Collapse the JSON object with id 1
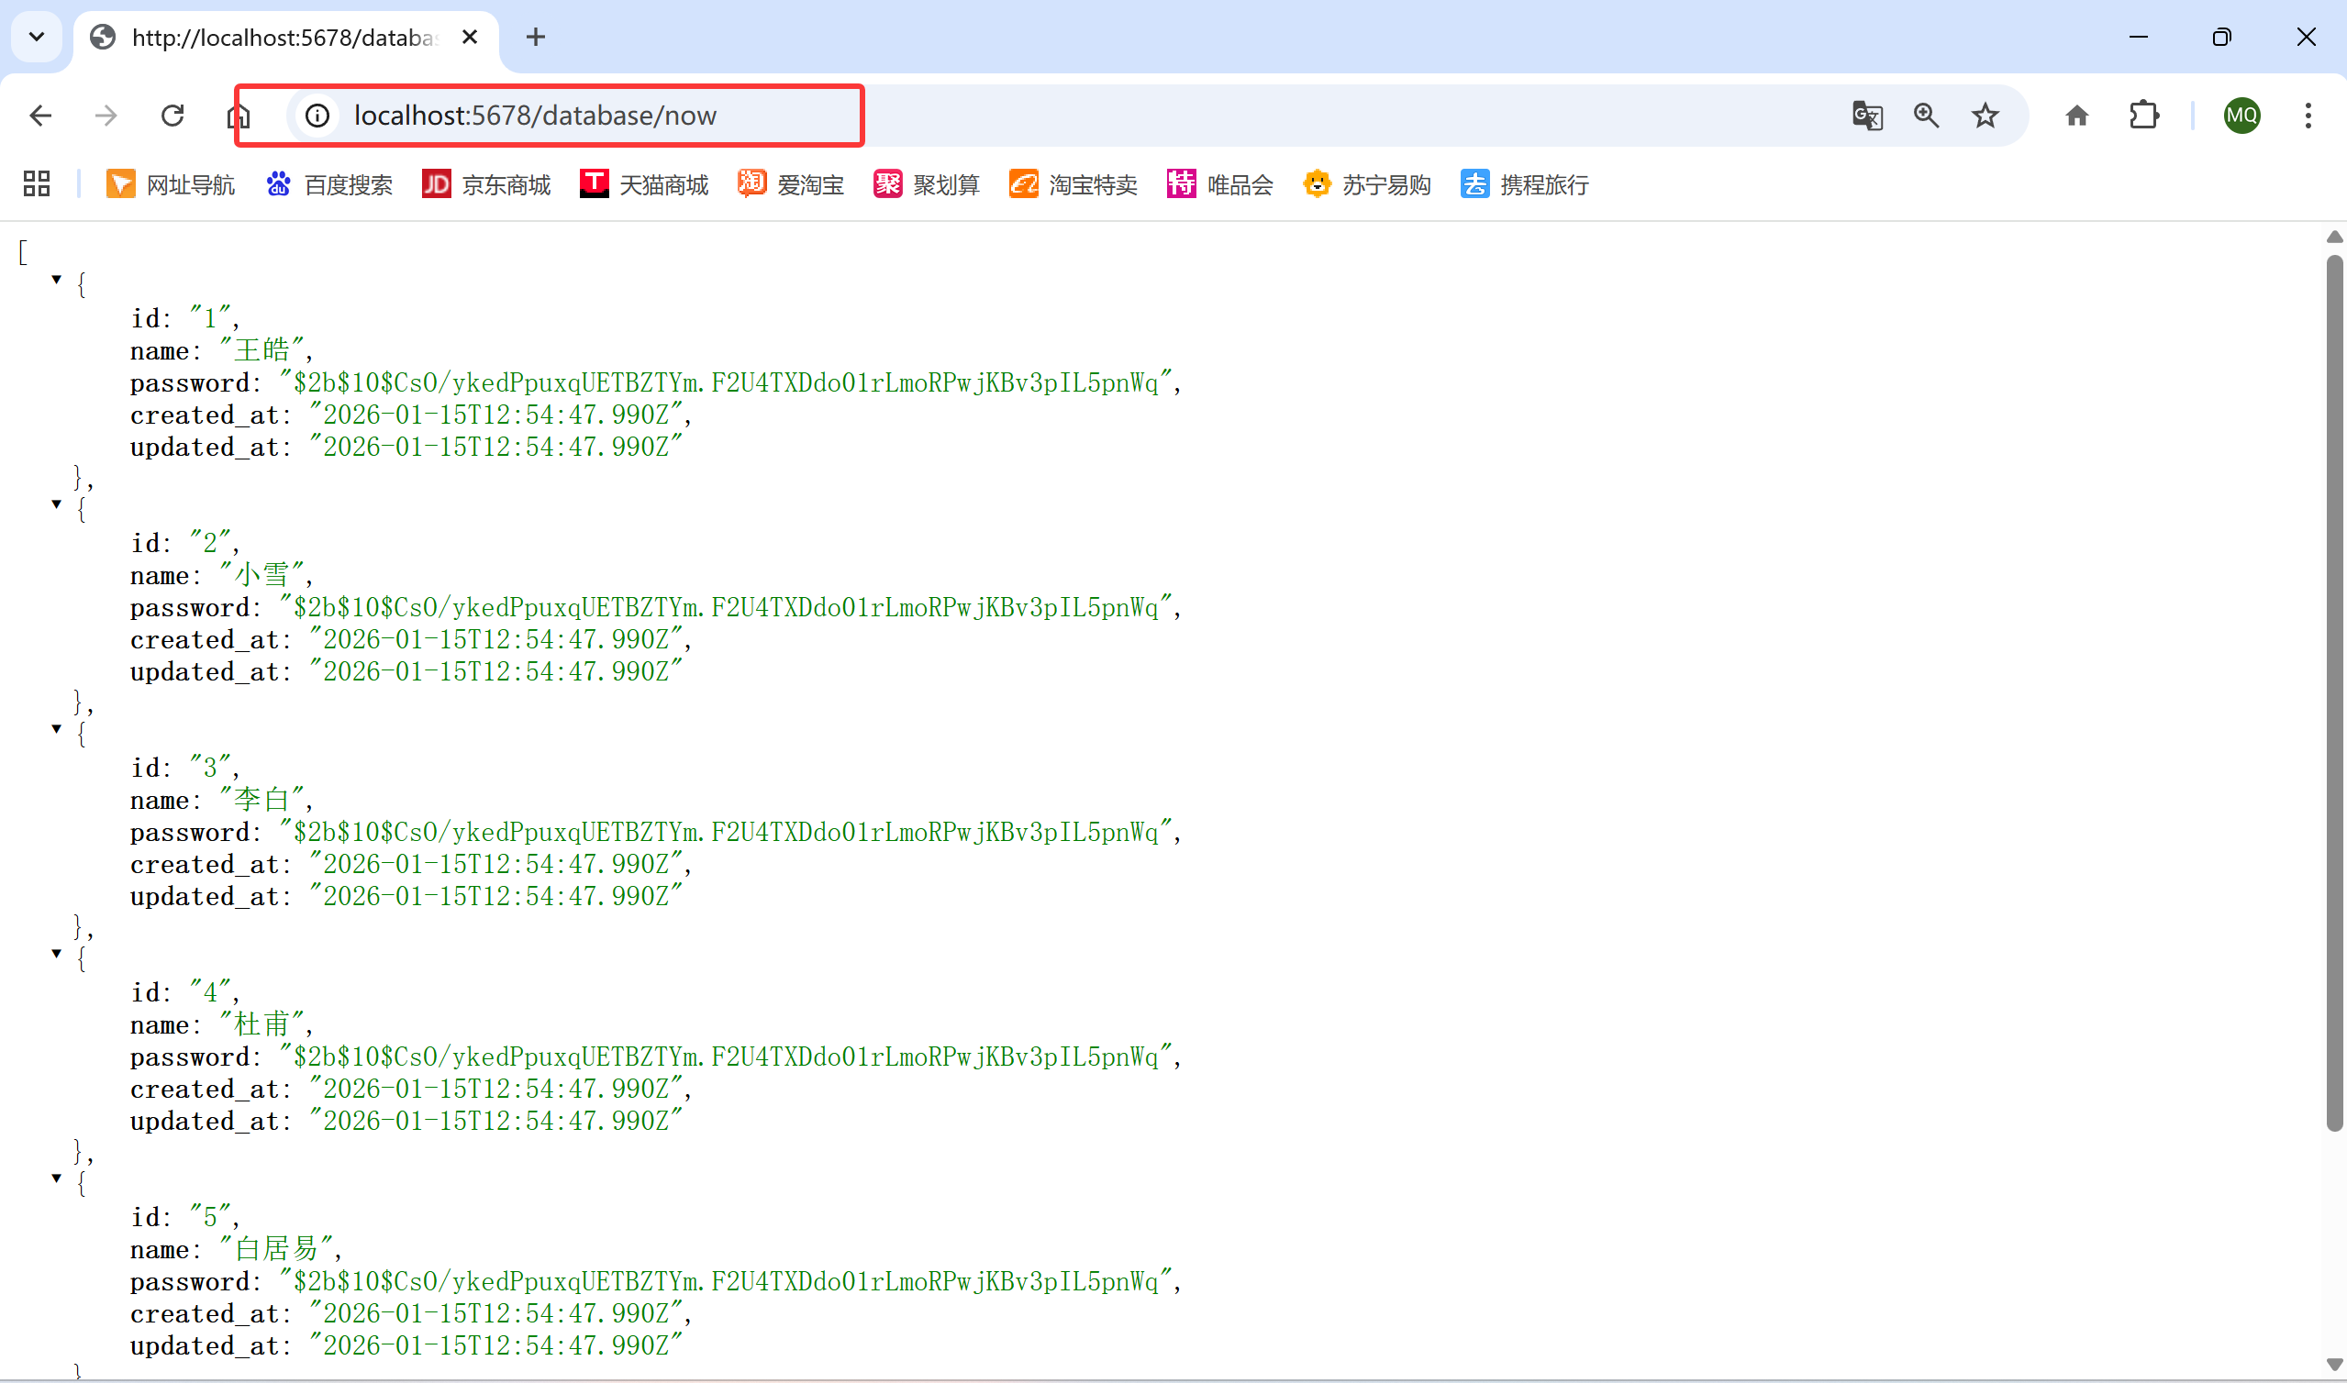 click(57, 280)
